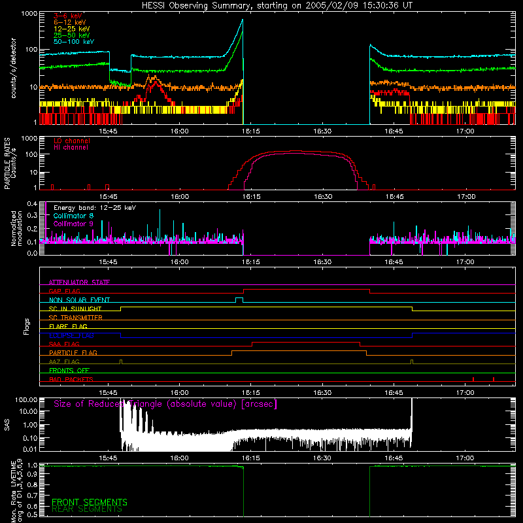Select the LO channel legend label

tap(72, 141)
